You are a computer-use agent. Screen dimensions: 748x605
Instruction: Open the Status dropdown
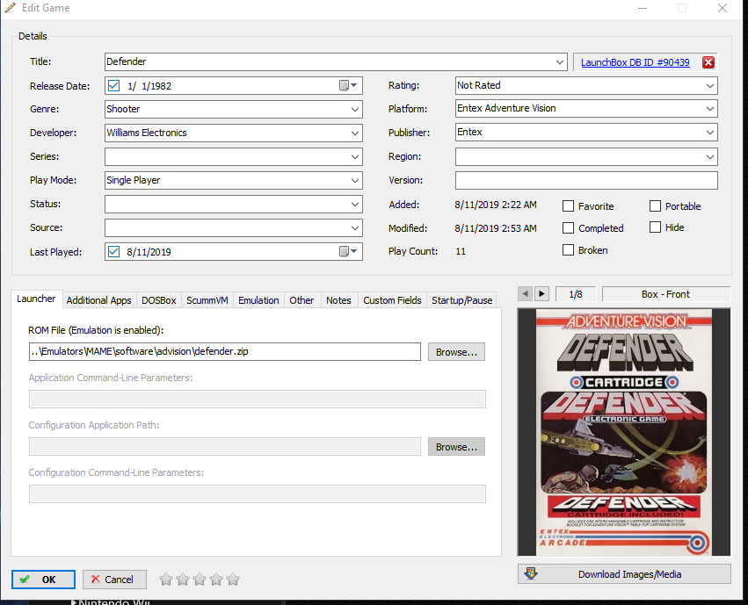[x=355, y=205]
